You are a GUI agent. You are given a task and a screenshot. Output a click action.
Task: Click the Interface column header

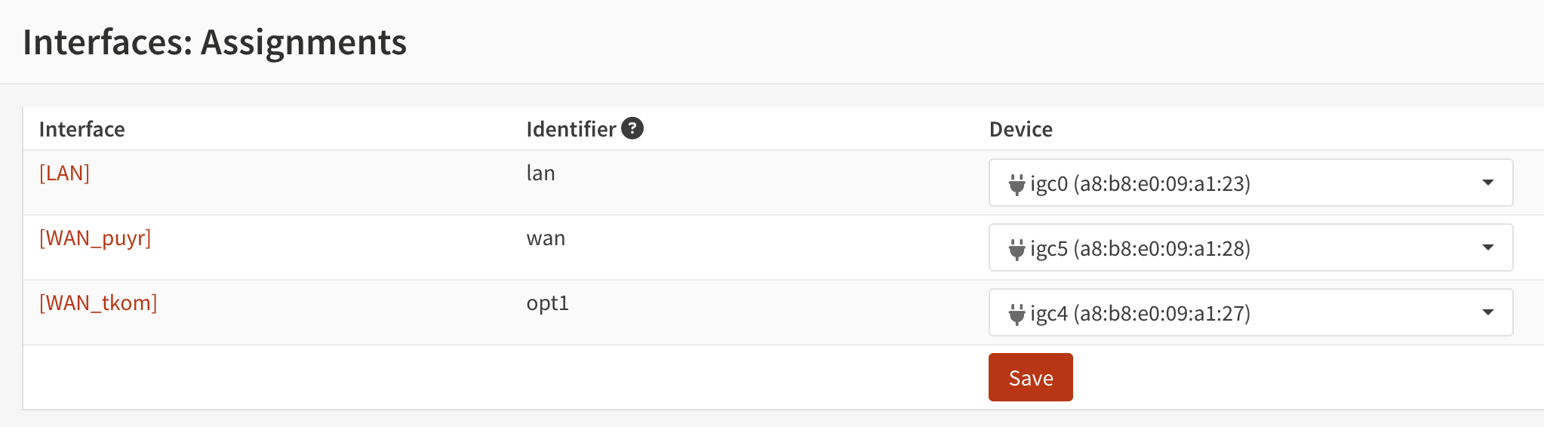pos(82,129)
